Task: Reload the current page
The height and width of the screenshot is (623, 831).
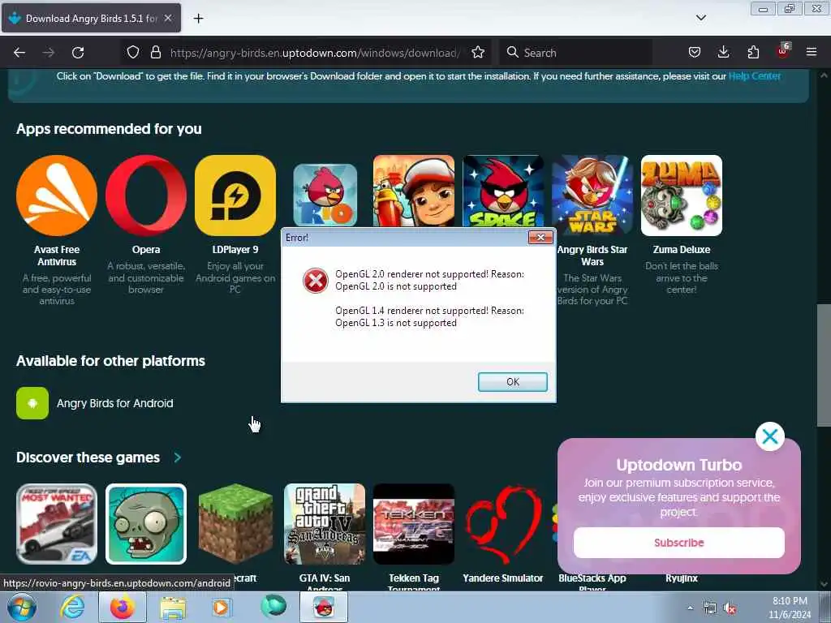Action: [x=78, y=53]
